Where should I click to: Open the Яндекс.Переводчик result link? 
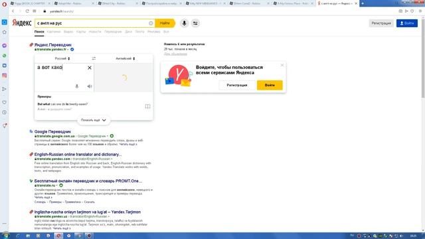[x=53, y=44]
